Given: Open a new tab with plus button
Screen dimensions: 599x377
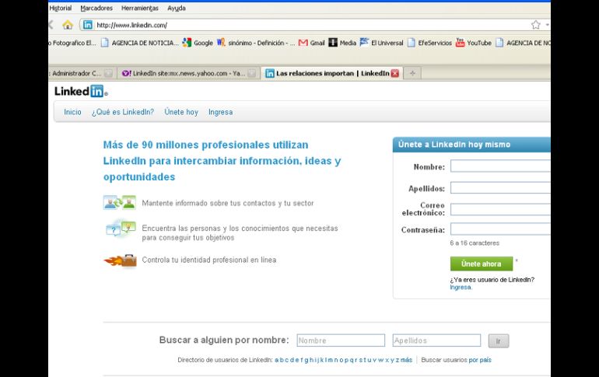Looking at the screenshot, I should tap(412, 73).
